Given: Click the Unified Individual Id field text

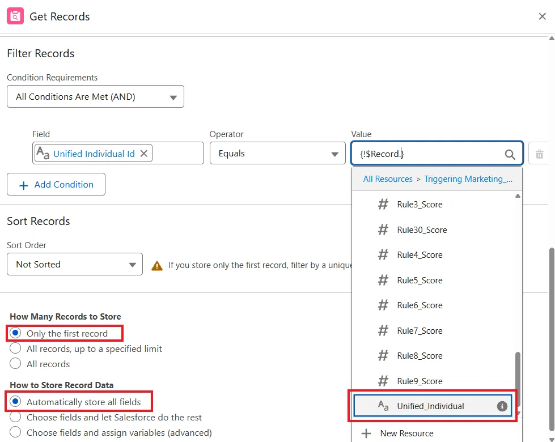Looking at the screenshot, I should pos(94,154).
